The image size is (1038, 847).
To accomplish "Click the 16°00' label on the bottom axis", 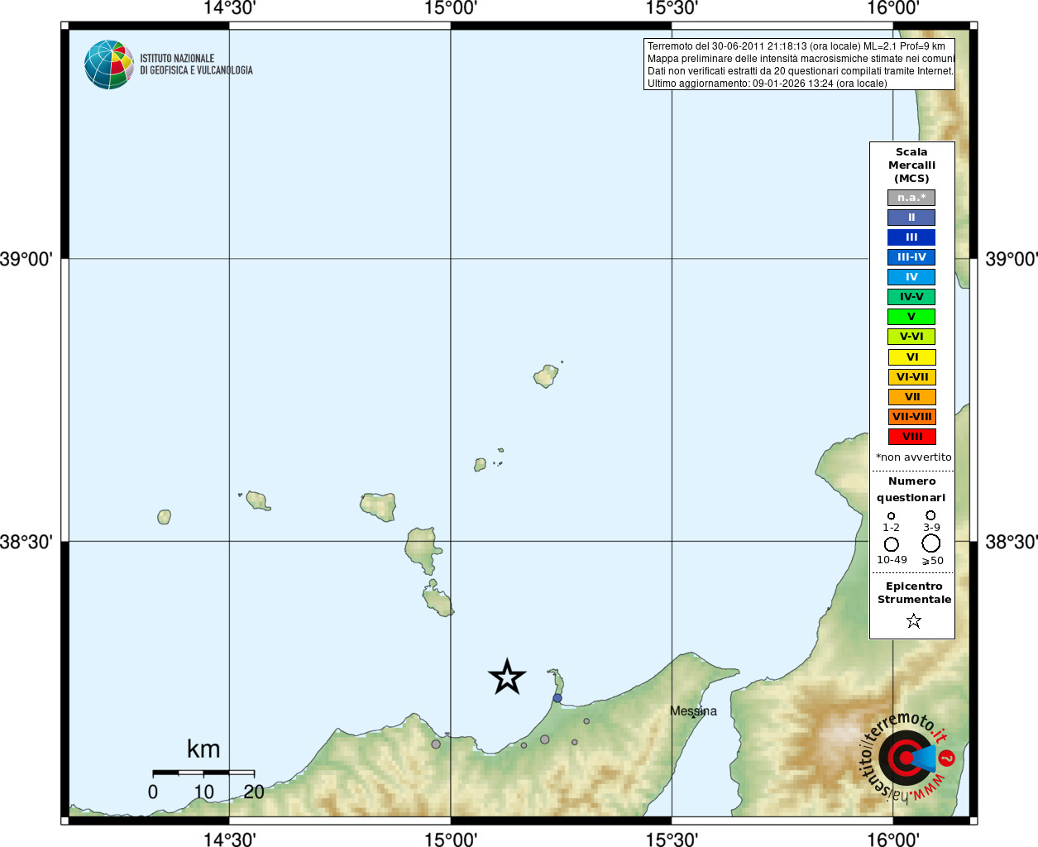I will click(893, 840).
